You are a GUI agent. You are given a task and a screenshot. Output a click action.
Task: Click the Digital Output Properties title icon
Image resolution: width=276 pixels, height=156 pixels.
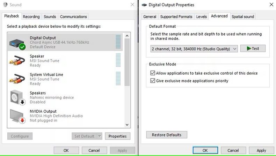[144, 5]
